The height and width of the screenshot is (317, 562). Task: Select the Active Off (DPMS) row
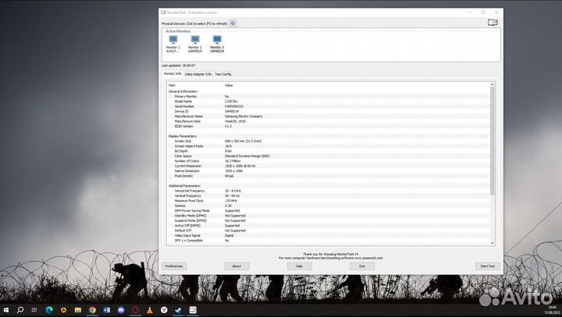(x=329, y=226)
